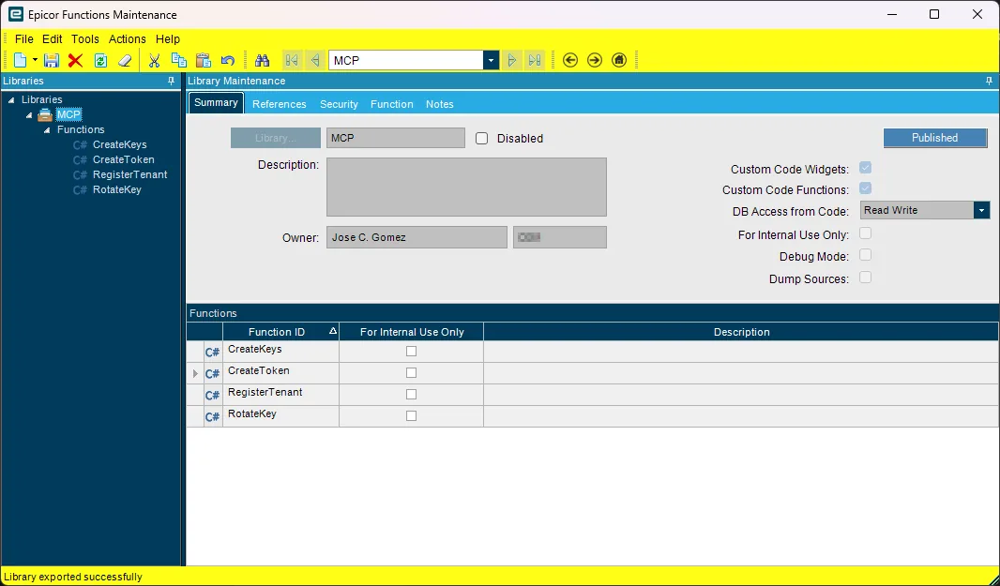
Task: Check Internal Use Only for RotateKey row
Action: 412,415
